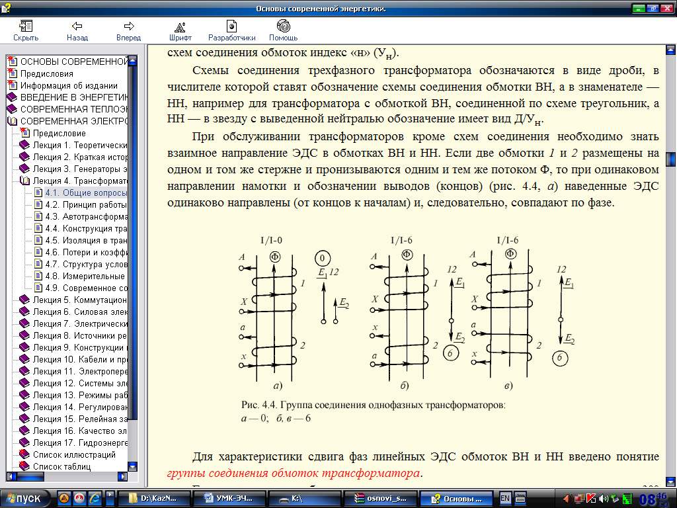Collapse СОВРЕМЕННАЯ ЭЛЕКТРОЭНЕРГЕТИКА open book icon

[x=12, y=121]
